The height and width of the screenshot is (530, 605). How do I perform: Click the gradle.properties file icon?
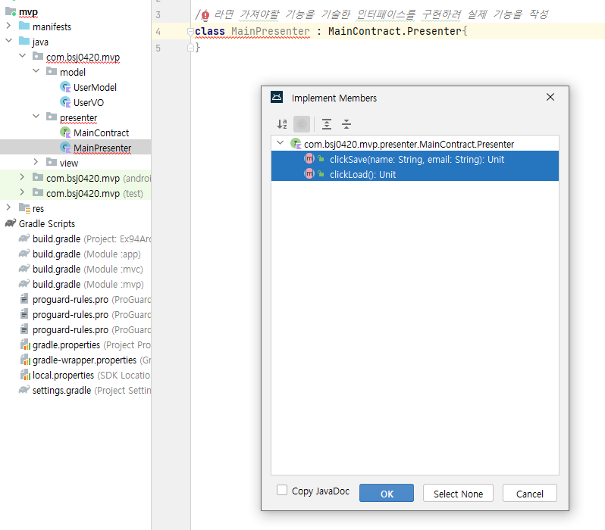pyautogui.click(x=25, y=344)
